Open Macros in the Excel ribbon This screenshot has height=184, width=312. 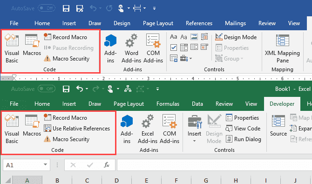click(32, 125)
